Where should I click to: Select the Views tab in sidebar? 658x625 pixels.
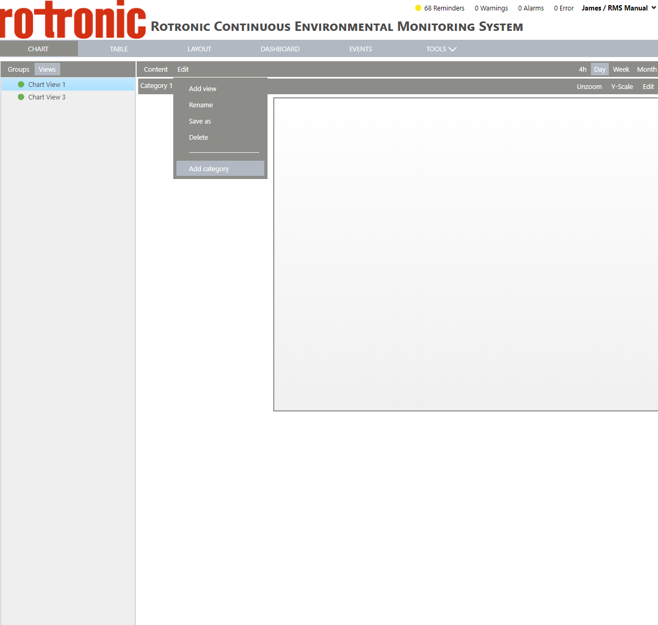[x=47, y=69]
